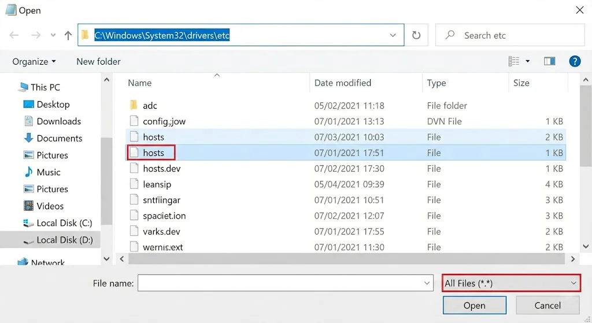
Task: Open the view options dropdown arrow
Action: (528, 61)
